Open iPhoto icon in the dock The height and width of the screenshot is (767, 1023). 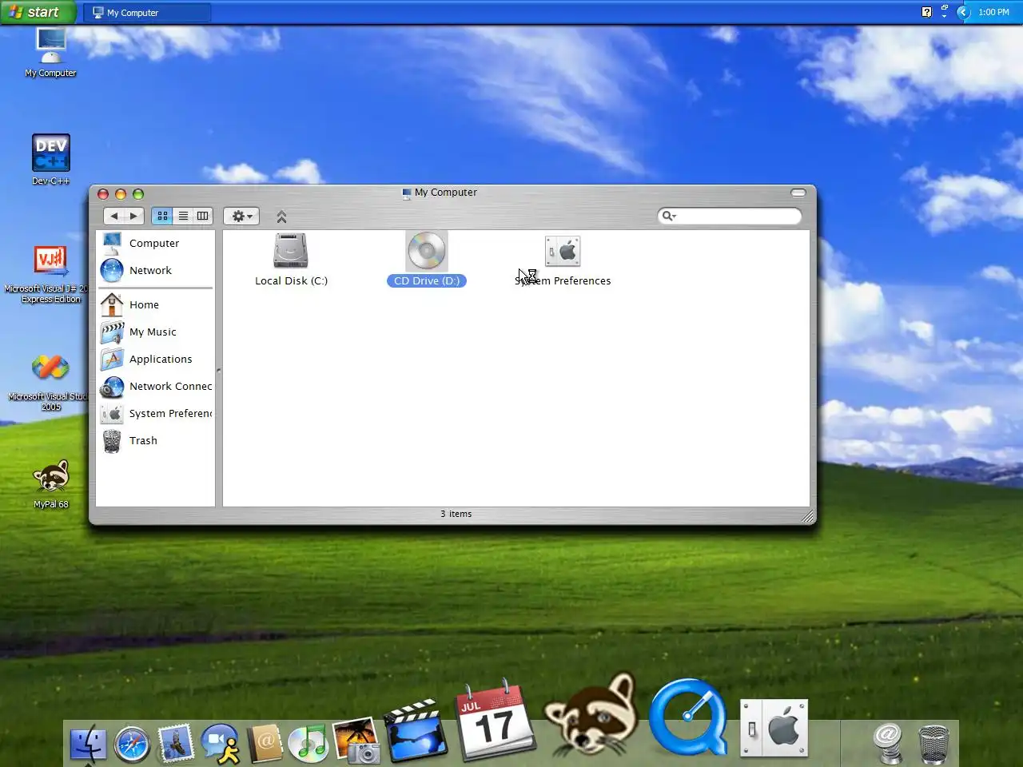[355, 740]
